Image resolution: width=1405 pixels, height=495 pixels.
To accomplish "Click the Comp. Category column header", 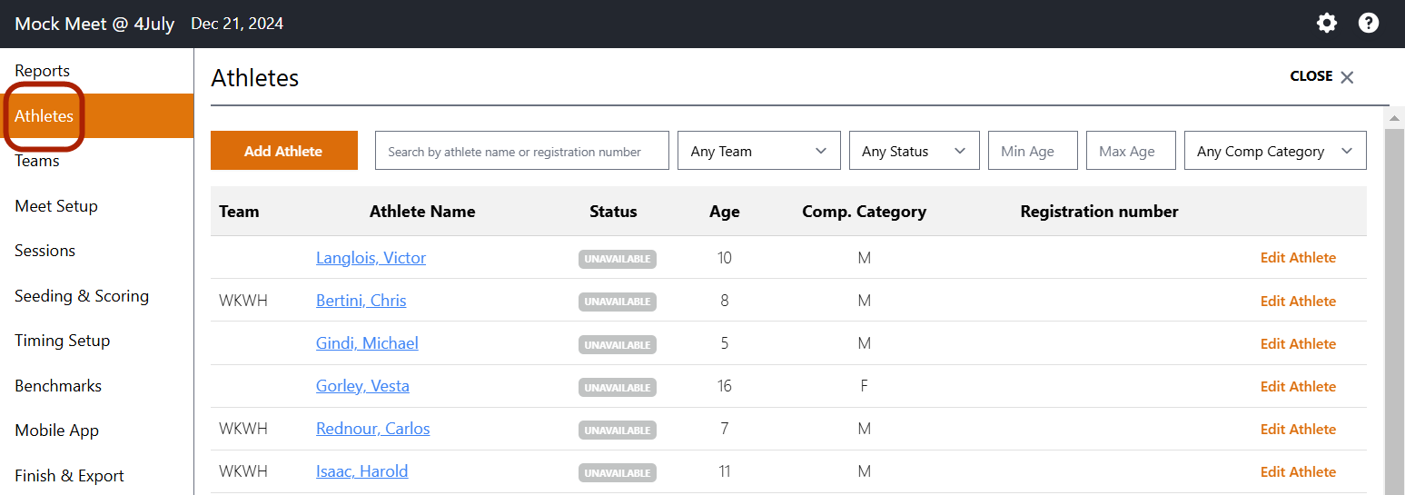I will click(864, 212).
